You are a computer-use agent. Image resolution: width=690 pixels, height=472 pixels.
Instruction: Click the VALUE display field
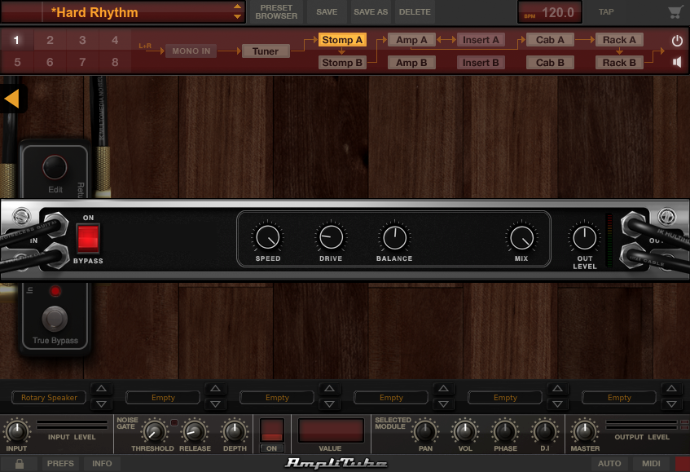pos(331,430)
